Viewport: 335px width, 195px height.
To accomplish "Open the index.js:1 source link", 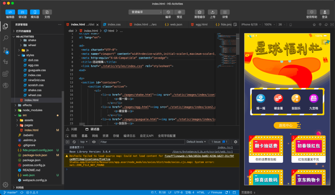I will point(225,147).
